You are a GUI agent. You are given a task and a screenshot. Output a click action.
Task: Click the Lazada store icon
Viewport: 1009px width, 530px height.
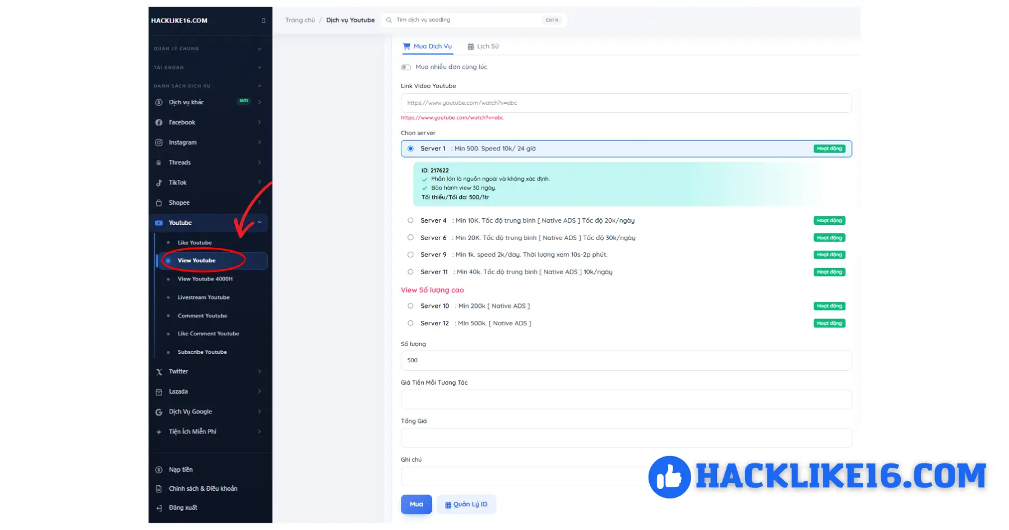coord(159,392)
